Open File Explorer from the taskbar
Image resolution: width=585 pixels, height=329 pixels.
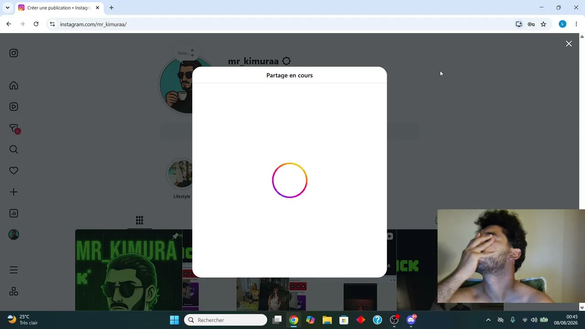click(327, 320)
